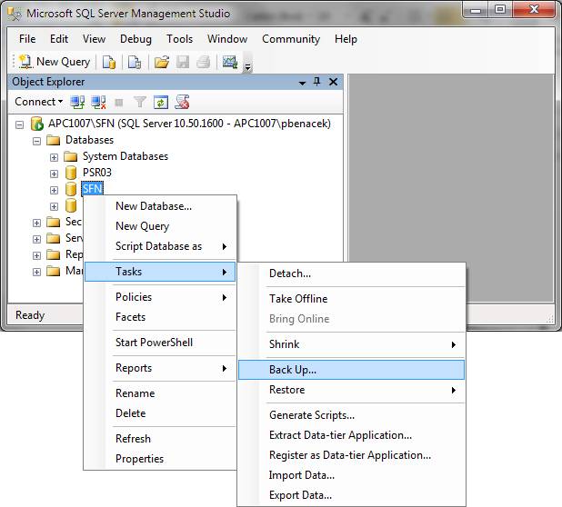The image size is (562, 507).
Task: Click the Save disk icon in toolbar
Action: coord(183,62)
